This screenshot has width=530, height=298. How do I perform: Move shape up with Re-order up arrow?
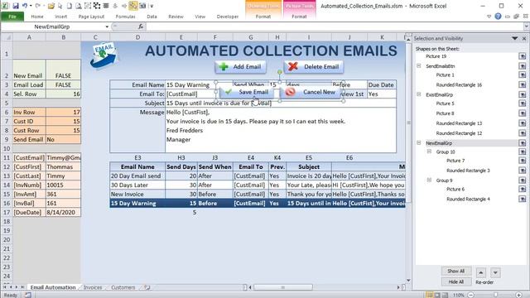point(481,272)
